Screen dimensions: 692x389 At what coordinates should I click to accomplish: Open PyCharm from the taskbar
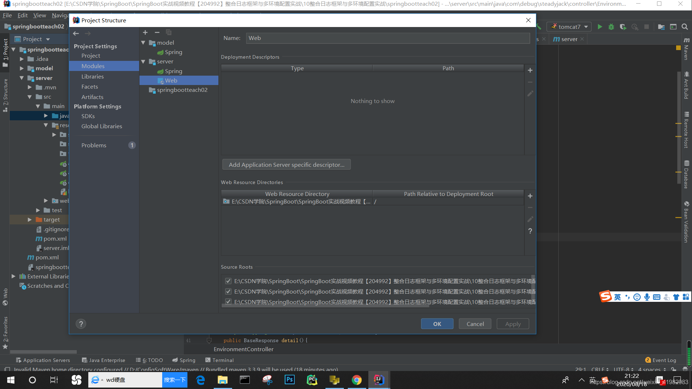312,380
